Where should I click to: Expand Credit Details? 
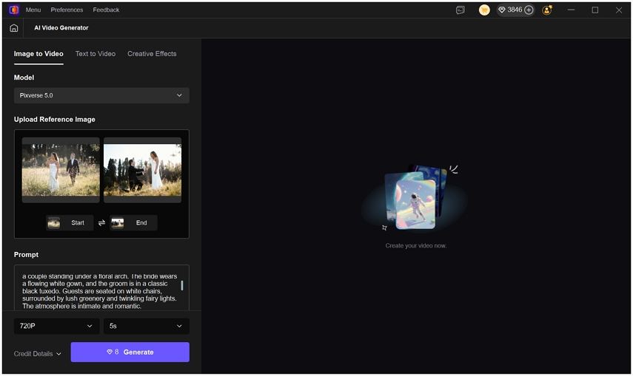click(x=37, y=354)
